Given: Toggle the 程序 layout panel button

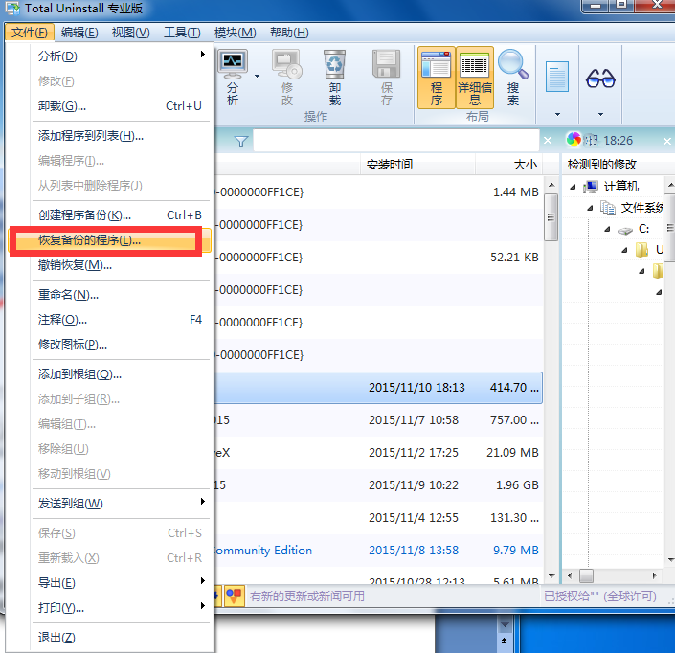Looking at the screenshot, I should pos(436,77).
